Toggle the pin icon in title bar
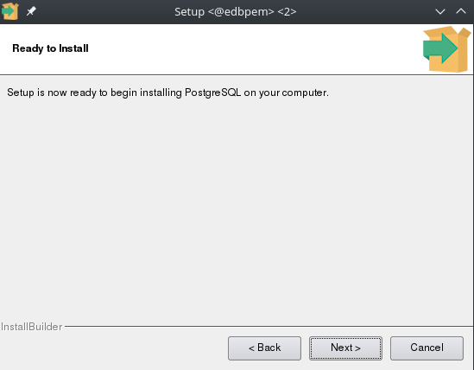Image resolution: width=474 pixels, height=370 pixels. (x=31, y=11)
